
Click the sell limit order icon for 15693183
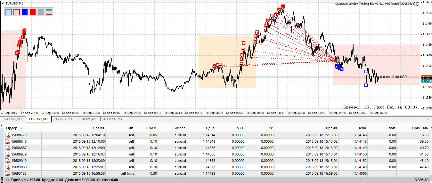coord(7,173)
